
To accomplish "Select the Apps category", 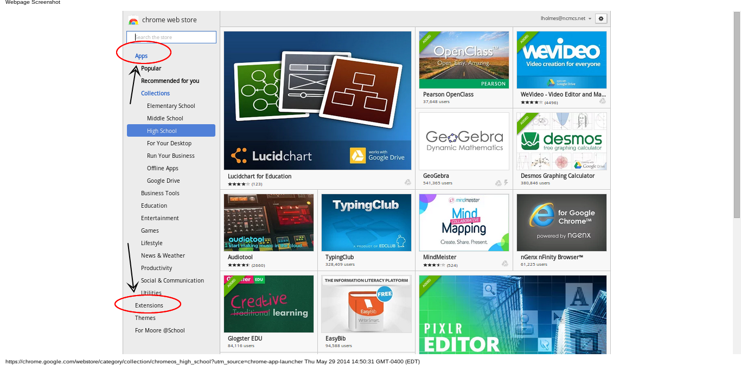I will (141, 56).
